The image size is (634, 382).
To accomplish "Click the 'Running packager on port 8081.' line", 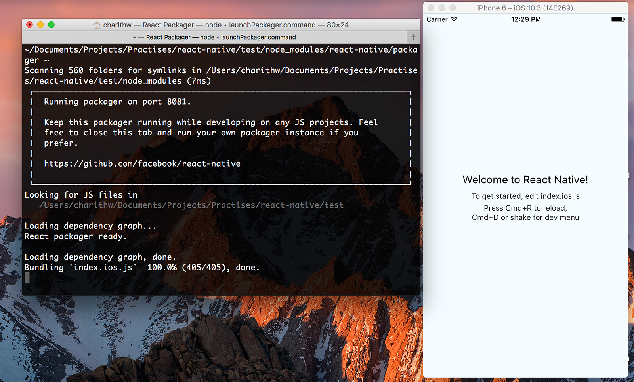I will pyautogui.click(x=117, y=102).
